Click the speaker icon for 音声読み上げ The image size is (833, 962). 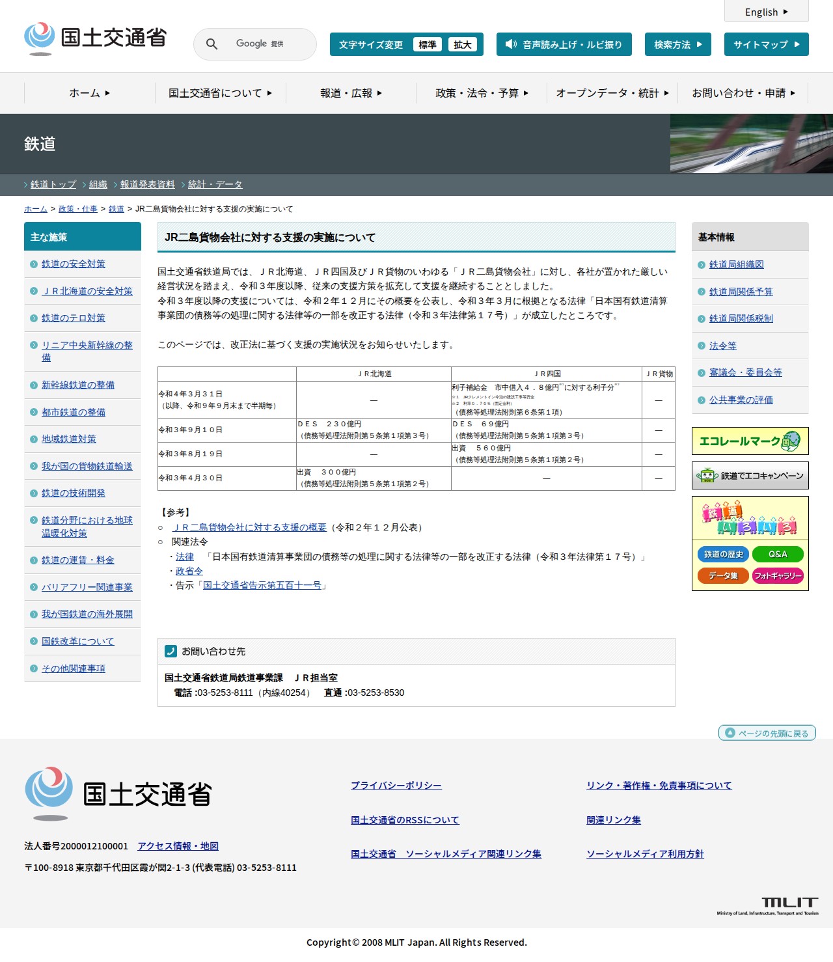(x=511, y=44)
